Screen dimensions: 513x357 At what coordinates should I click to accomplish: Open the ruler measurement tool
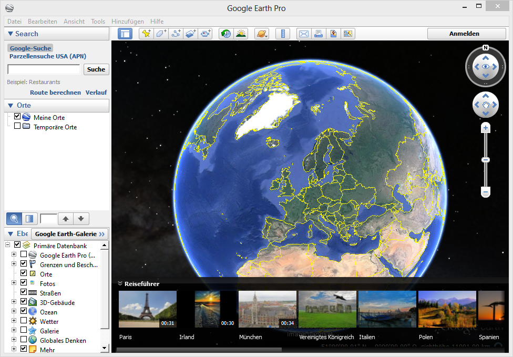click(283, 34)
